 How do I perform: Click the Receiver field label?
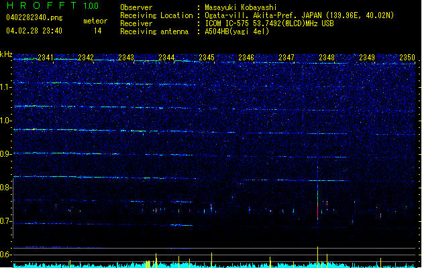point(136,23)
